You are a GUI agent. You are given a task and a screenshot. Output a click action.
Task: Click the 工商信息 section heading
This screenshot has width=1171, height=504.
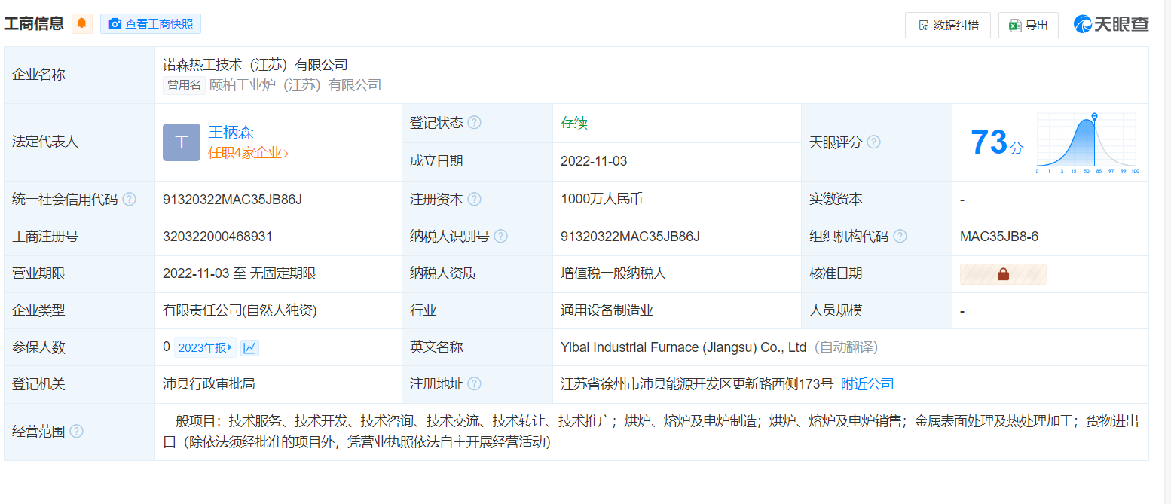point(34,23)
